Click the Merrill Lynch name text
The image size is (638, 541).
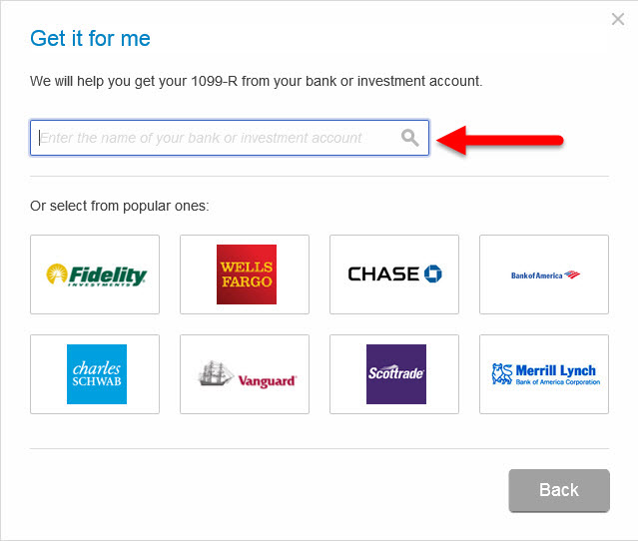point(556,370)
